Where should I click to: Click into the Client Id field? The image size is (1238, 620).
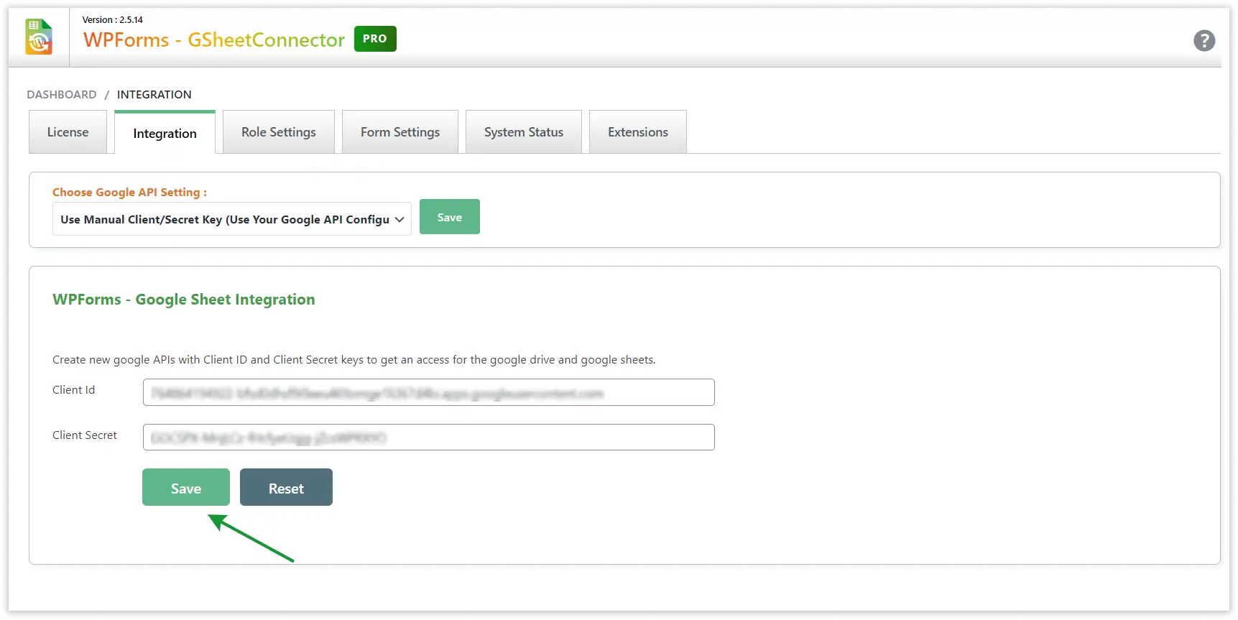click(429, 392)
